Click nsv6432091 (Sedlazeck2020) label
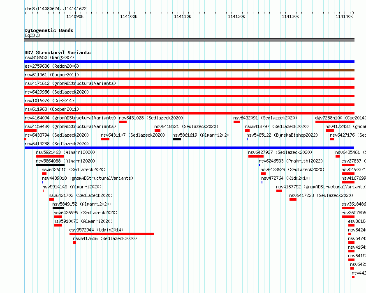 pyautogui.click(x=265, y=118)
